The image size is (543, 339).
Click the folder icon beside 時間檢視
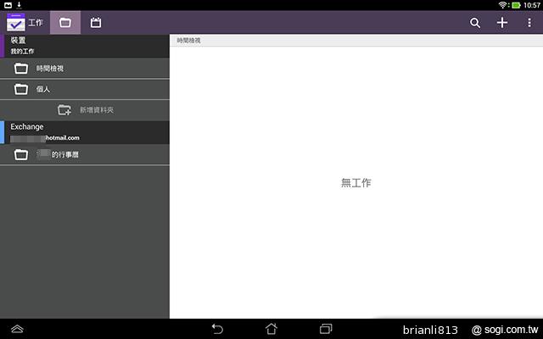pos(20,68)
